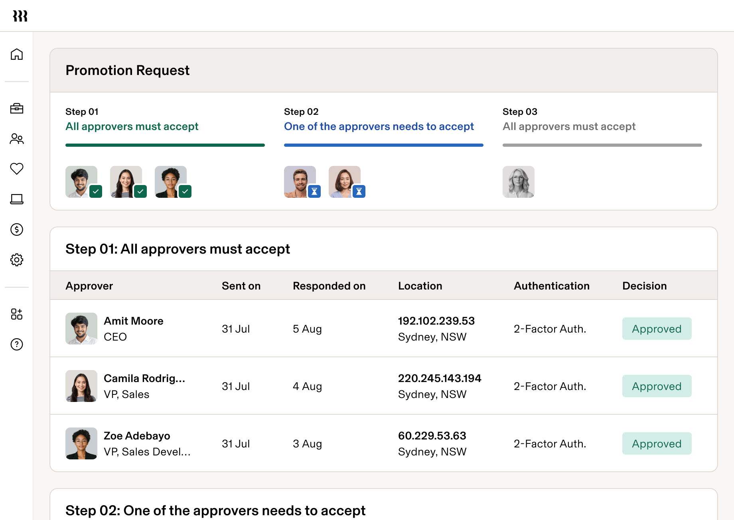Image resolution: width=734 pixels, height=520 pixels.
Task: Click the Responded on column header
Action: point(329,286)
